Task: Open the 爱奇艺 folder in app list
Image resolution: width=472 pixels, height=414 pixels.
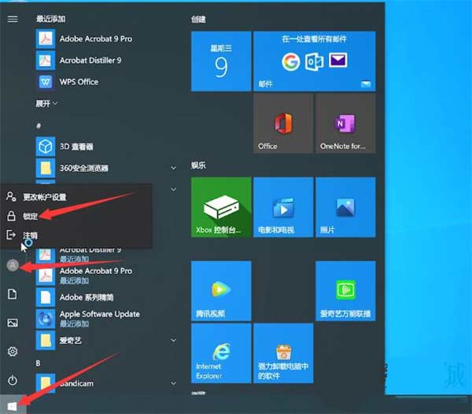Action: click(x=59, y=341)
